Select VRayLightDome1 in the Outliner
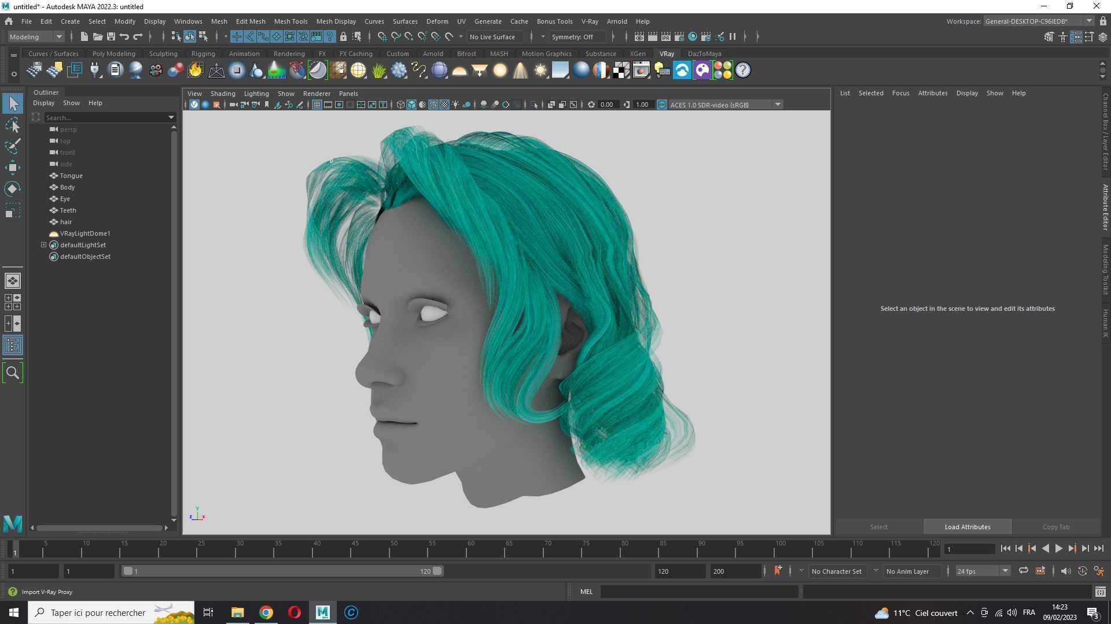The width and height of the screenshot is (1111, 624). (85, 233)
